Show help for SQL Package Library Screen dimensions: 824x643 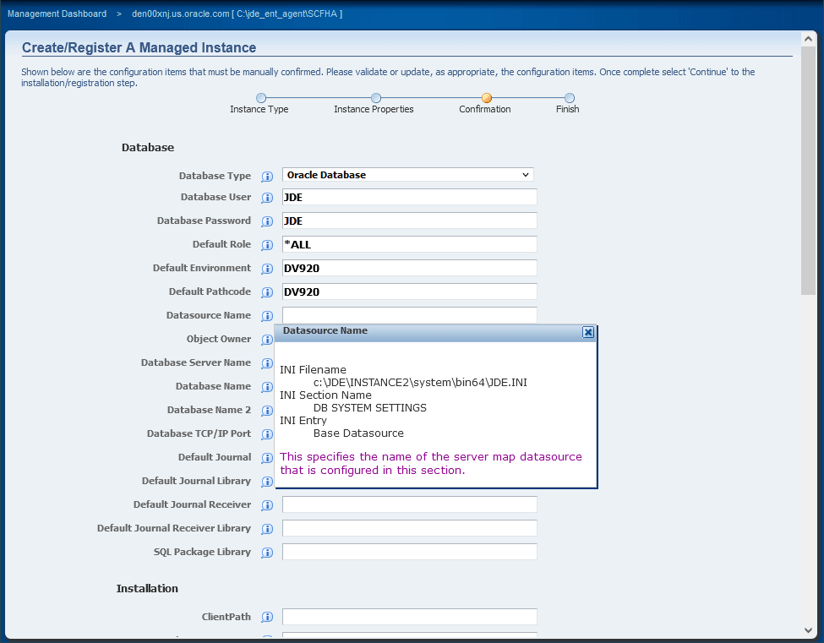tap(267, 552)
